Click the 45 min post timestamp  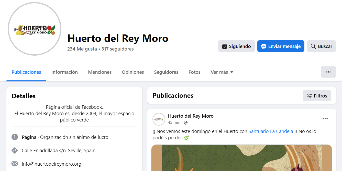click(x=174, y=123)
